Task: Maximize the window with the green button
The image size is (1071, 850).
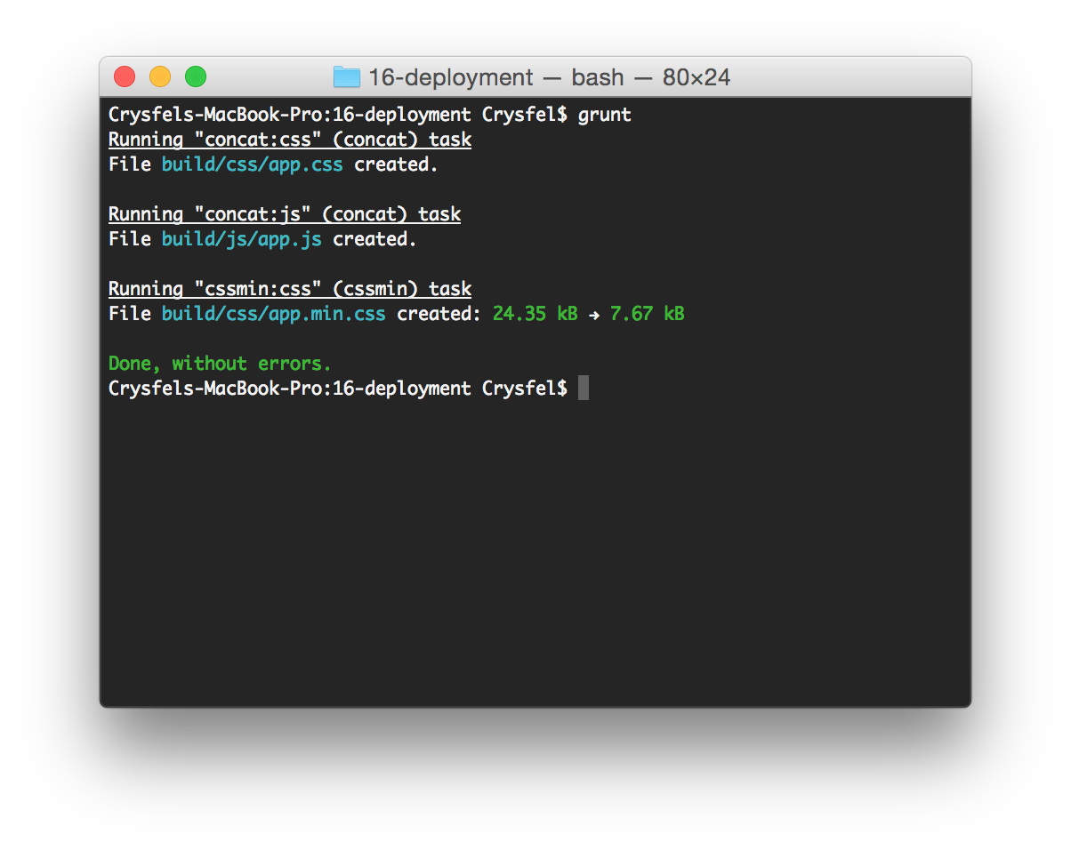Action: pyautogui.click(x=196, y=76)
